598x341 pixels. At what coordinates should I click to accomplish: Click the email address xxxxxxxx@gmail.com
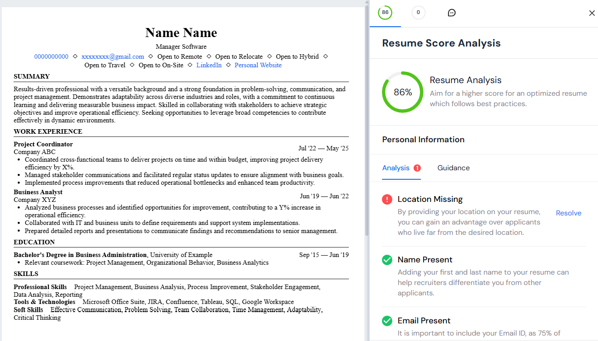click(113, 56)
